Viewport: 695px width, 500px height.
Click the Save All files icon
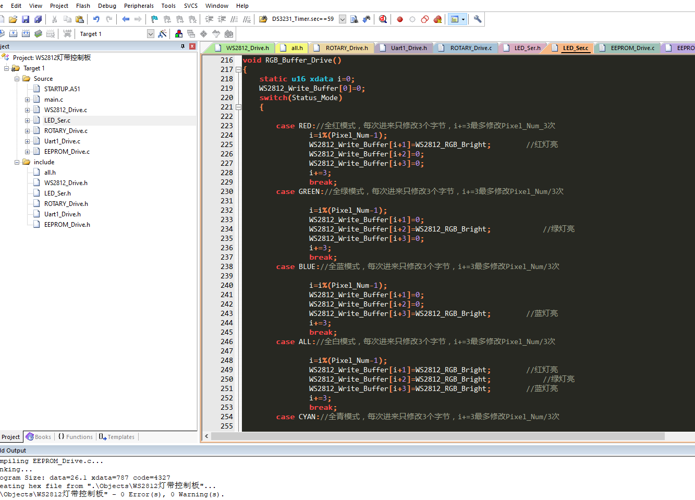(38, 19)
